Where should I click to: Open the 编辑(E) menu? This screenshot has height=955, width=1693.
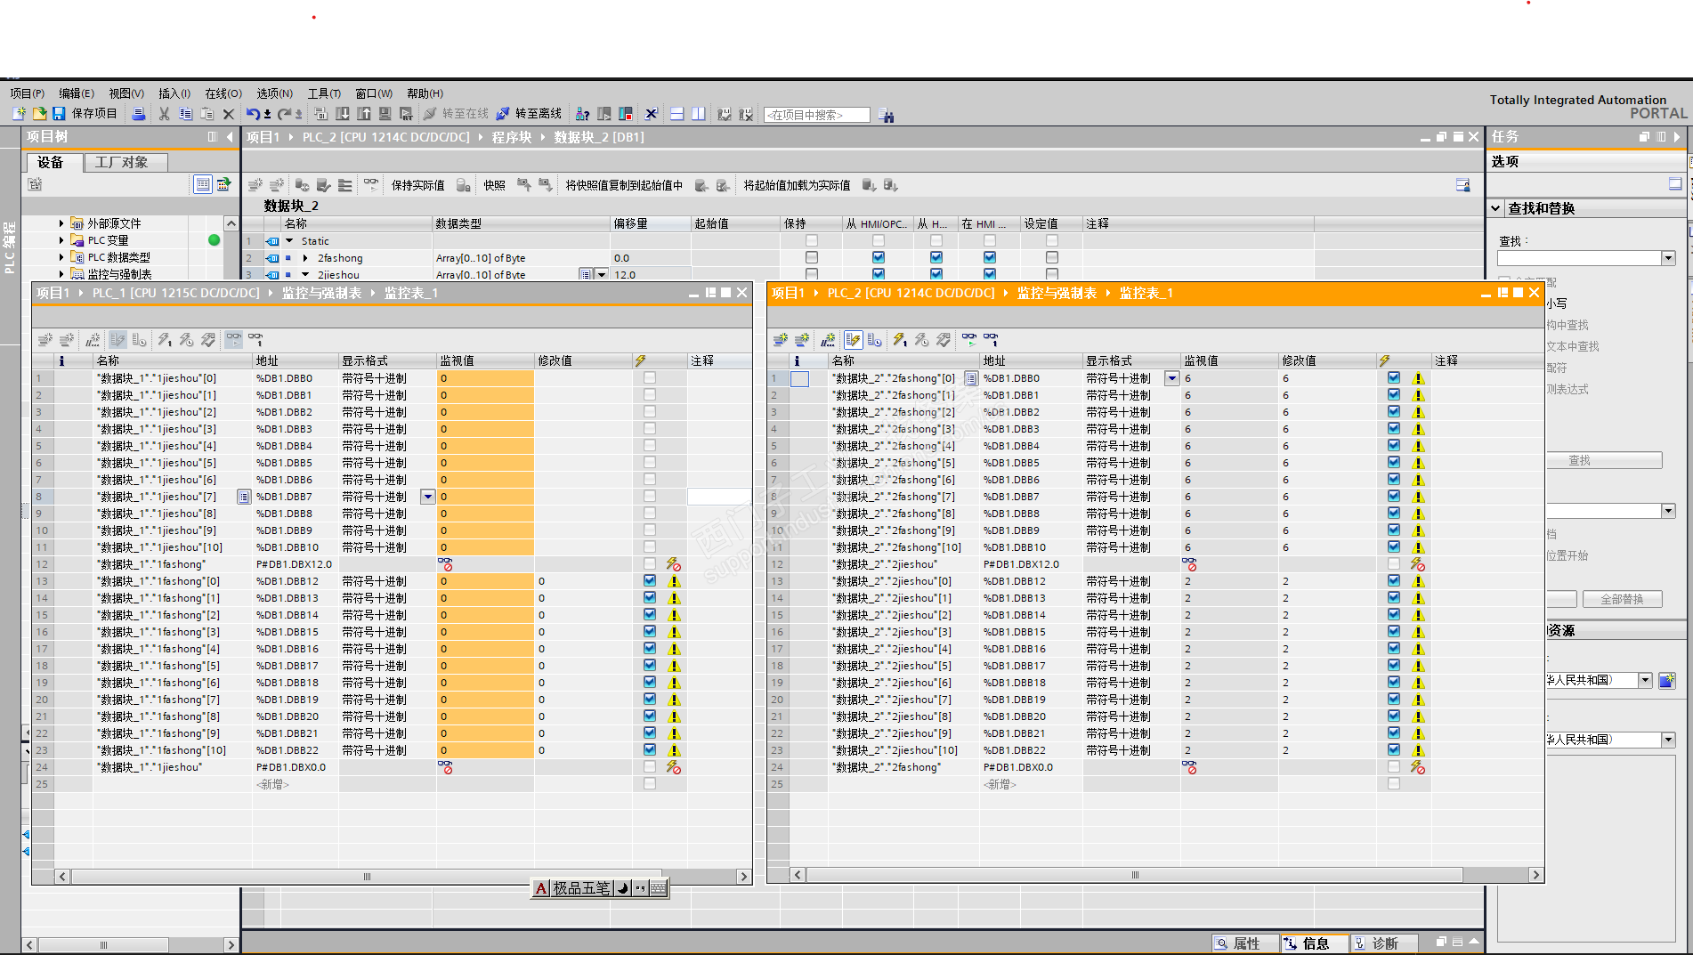point(77,93)
